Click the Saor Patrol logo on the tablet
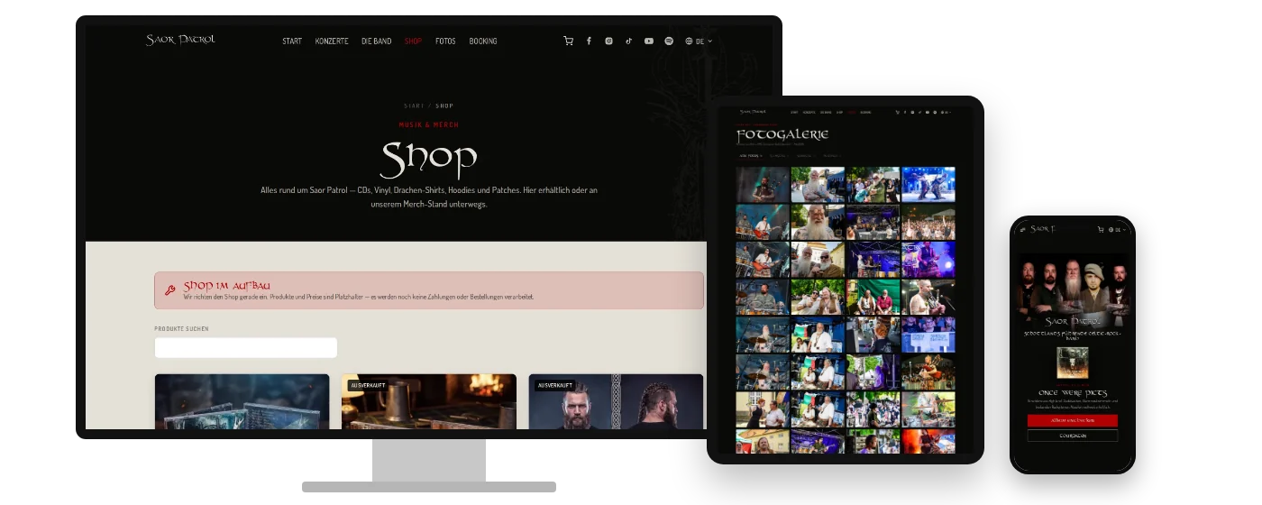 pyautogui.click(x=753, y=112)
